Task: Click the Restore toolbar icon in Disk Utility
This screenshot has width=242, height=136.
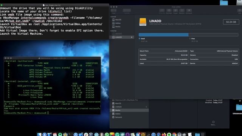Action: coord(182,11)
